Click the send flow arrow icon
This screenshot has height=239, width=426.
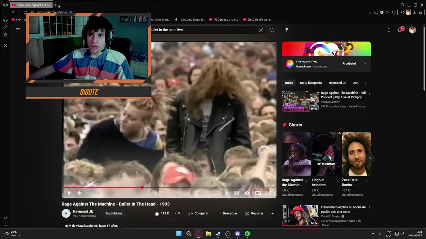(388, 12)
